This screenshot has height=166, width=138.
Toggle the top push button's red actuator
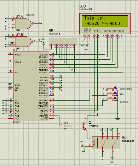[x=115, y=87]
